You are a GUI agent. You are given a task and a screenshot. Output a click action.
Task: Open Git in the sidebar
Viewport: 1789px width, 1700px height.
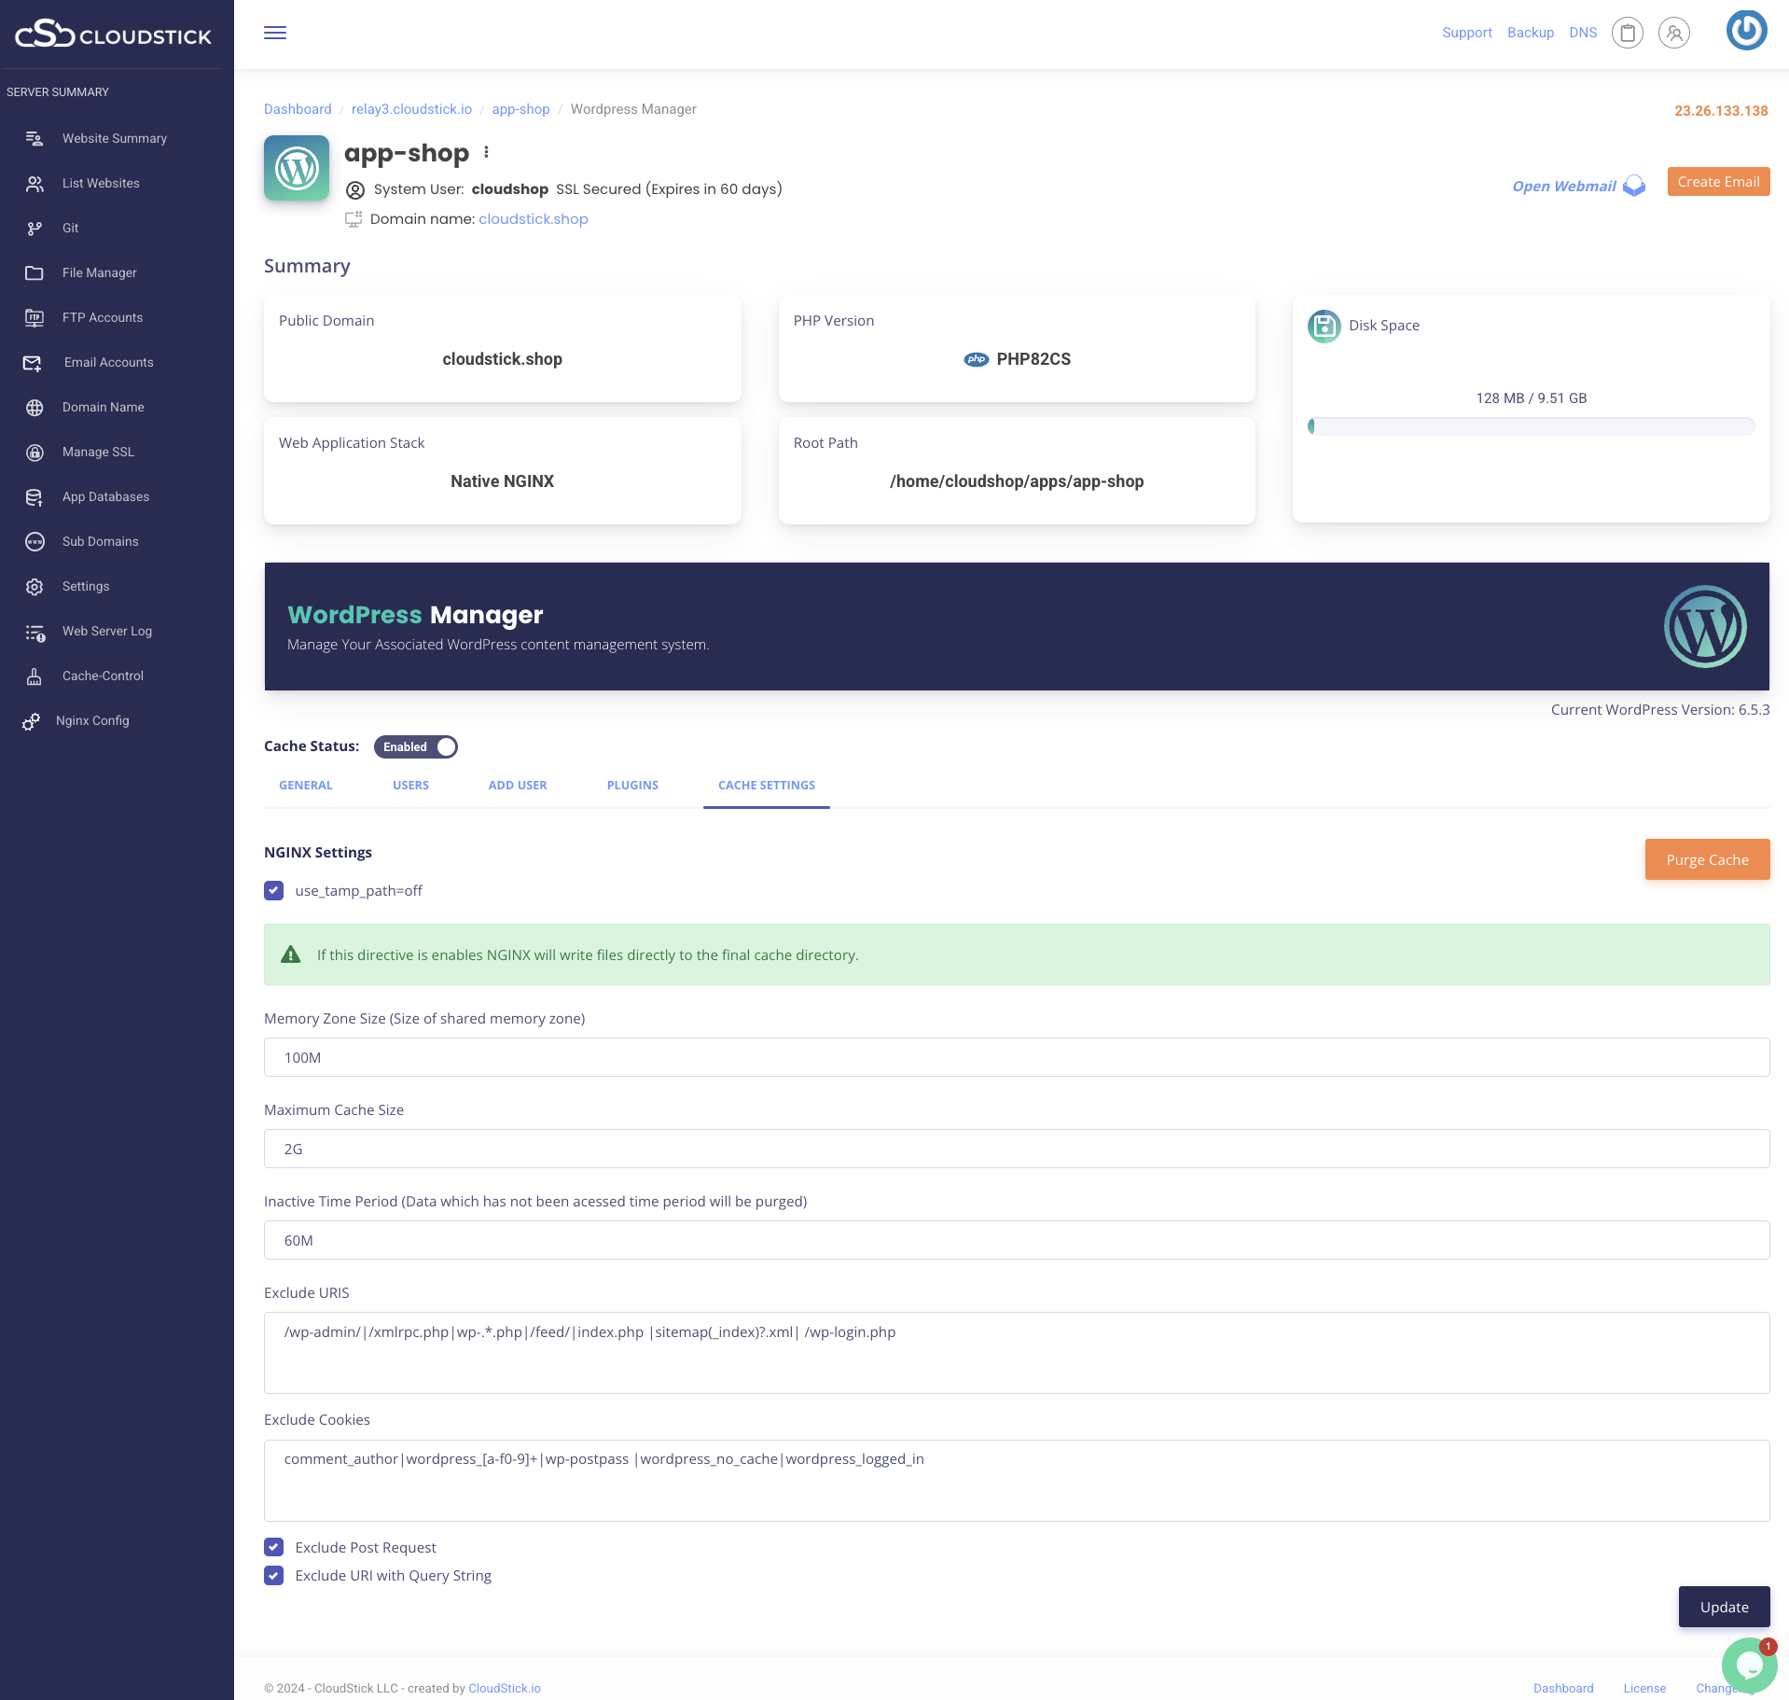click(x=70, y=228)
